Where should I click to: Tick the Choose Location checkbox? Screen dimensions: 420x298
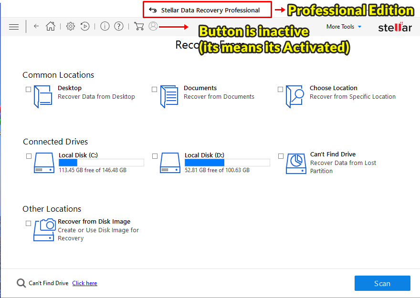[280, 89]
